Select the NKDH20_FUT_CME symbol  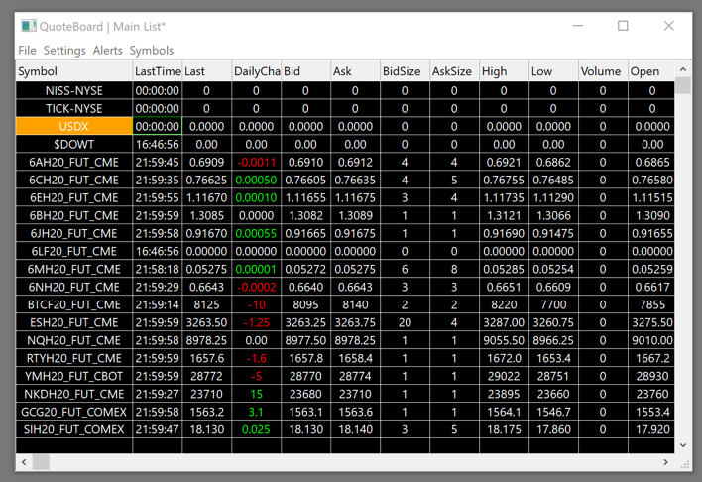[x=74, y=394]
